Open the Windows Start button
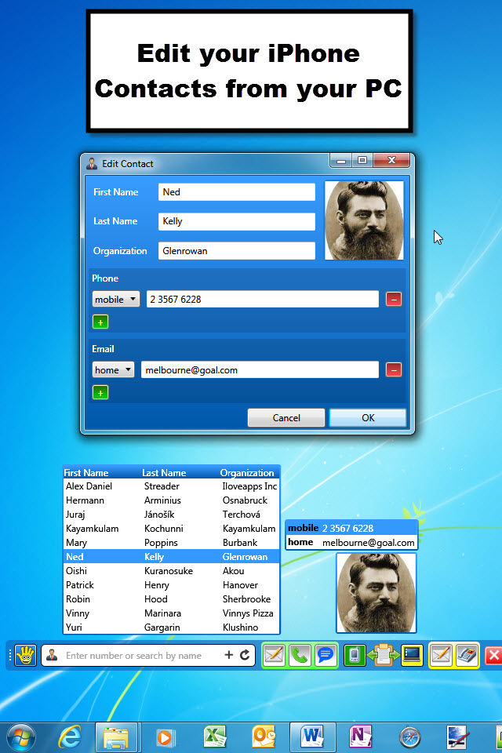 coord(20,737)
